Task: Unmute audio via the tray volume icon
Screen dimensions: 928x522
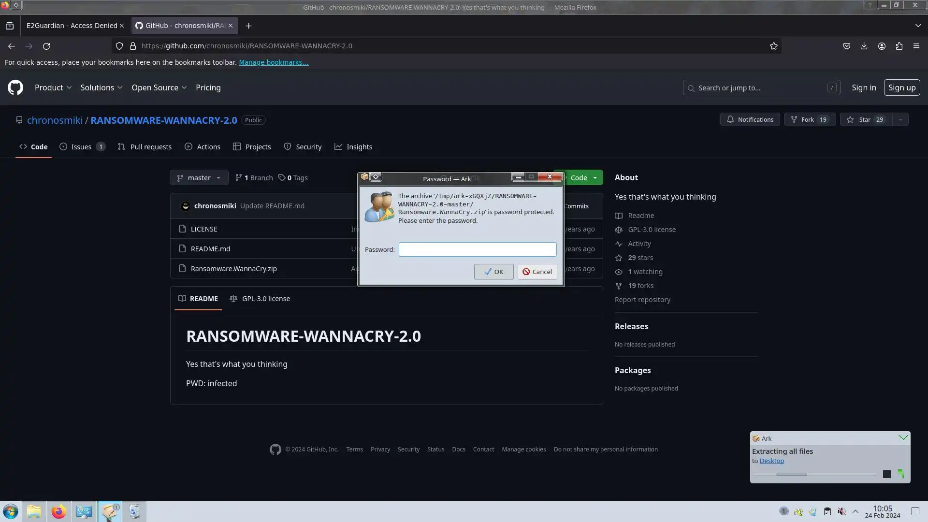Action: coord(841,511)
